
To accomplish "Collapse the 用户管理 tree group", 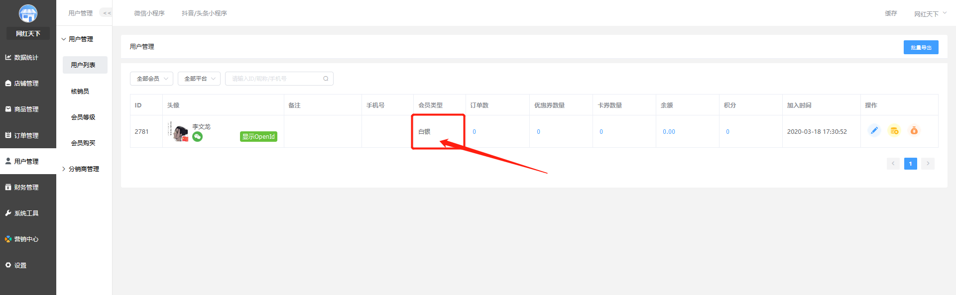I will pos(78,39).
